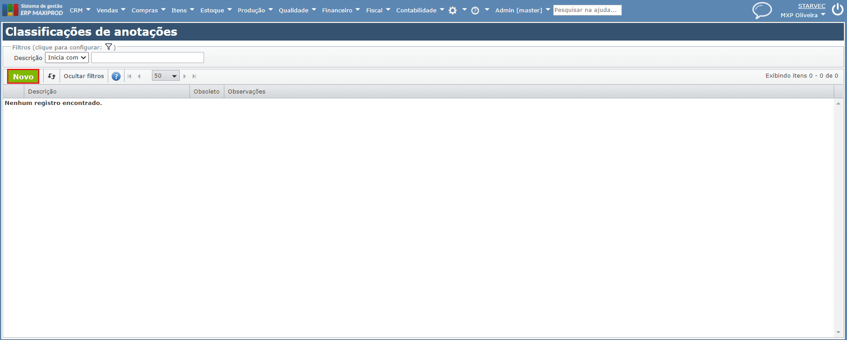The height and width of the screenshot is (340, 847).
Task: Click the help search box
Action: (x=587, y=10)
